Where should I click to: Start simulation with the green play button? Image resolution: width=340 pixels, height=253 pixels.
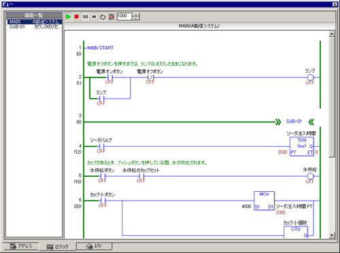click(68, 17)
